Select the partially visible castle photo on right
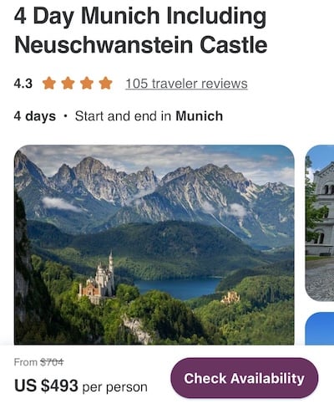 (320, 222)
